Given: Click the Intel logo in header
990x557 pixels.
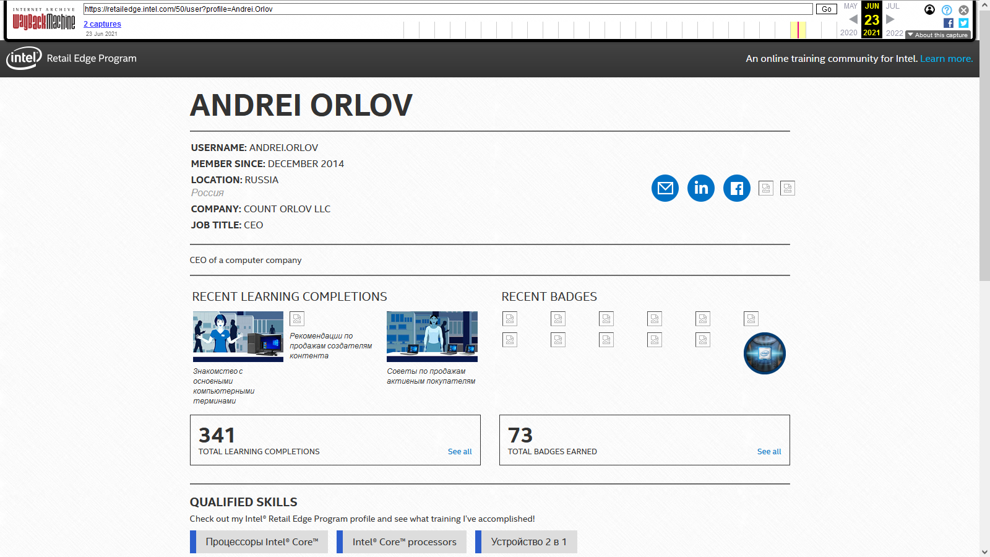Looking at the screenshot, I should (24, 58).
